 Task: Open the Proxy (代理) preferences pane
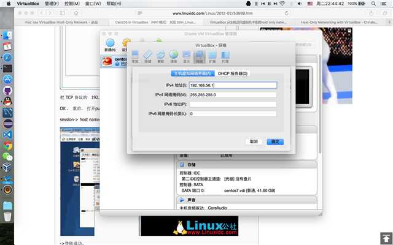pyautogui.click(x=225, y=57)
